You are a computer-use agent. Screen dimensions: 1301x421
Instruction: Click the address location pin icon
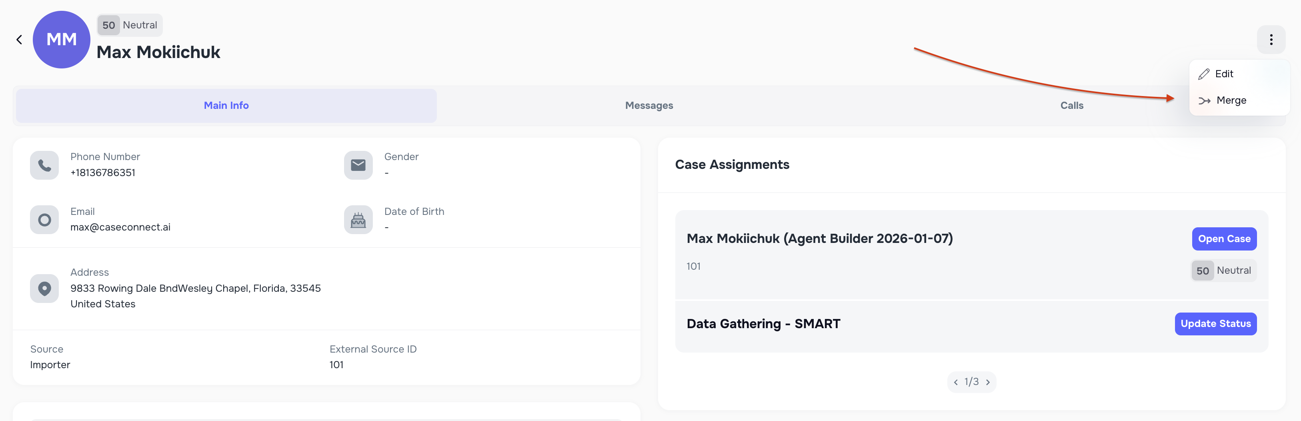[44, 289]
